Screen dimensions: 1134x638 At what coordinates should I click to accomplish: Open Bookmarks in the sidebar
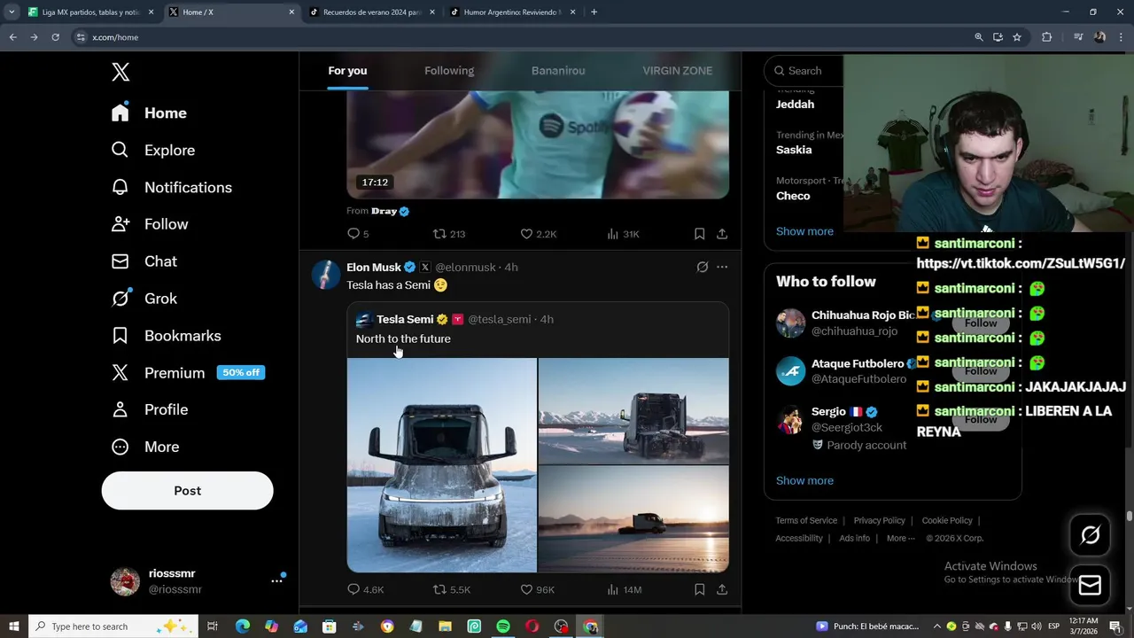pyautogui.click(x=166, y=336)
